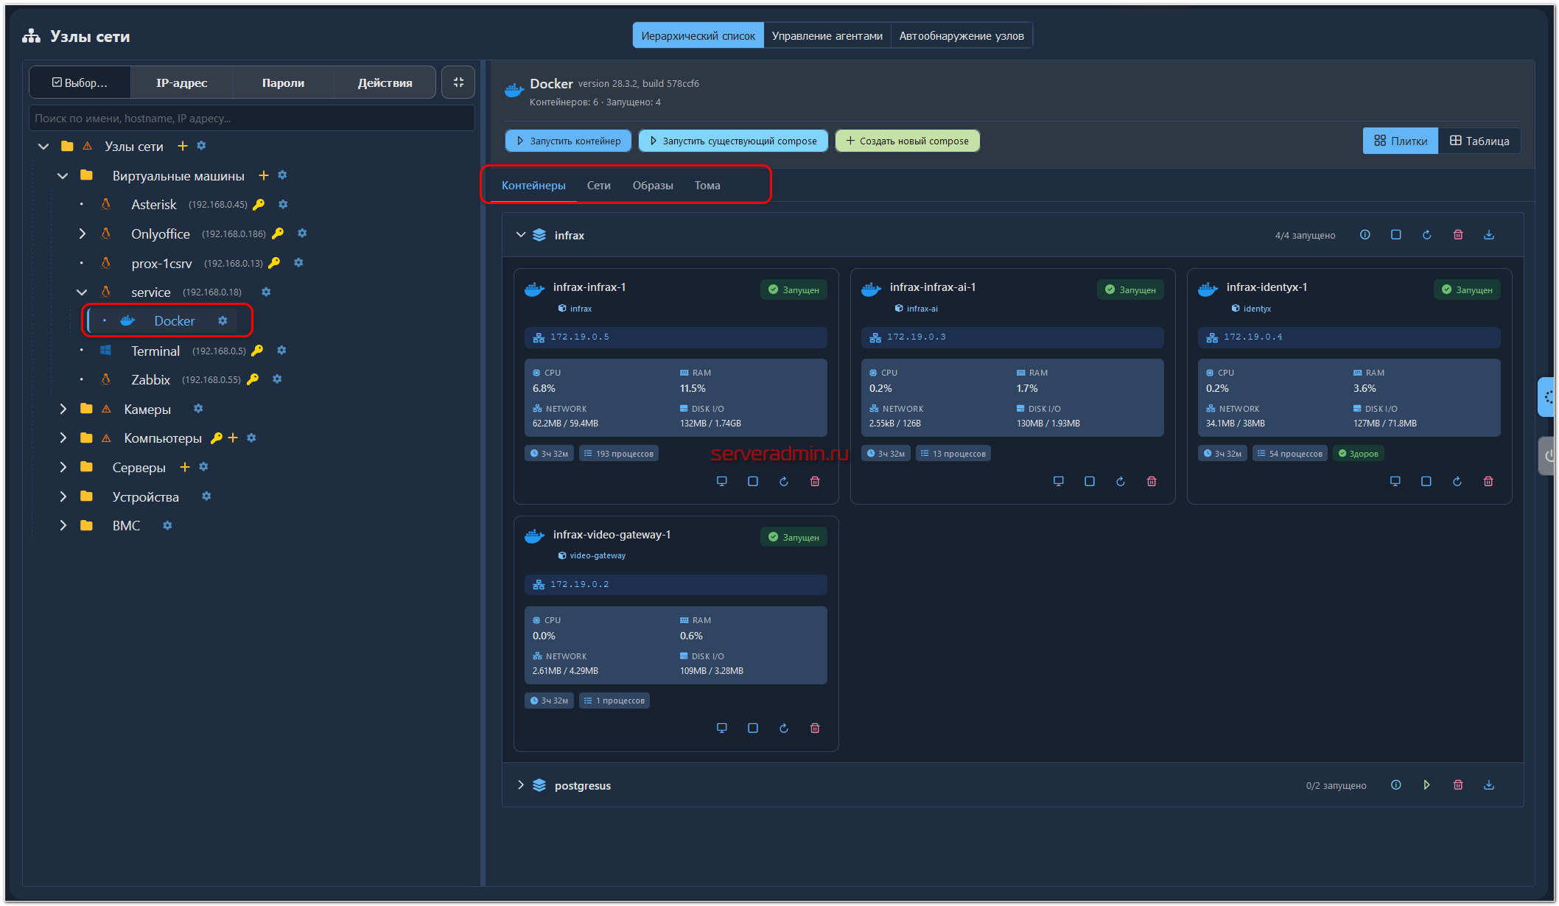The width and height of the screenshot is (1559, 906).
Task: Click Создать новый compose button
Action: [907, 141]
